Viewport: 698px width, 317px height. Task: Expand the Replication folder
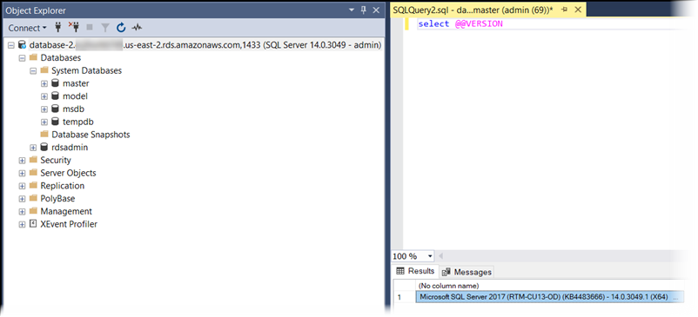pyautogui.click(x=22, y=187)
